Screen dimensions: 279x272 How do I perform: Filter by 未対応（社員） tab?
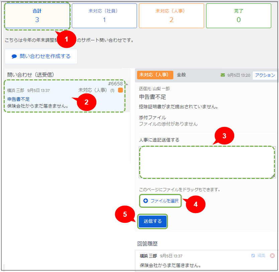104,16
